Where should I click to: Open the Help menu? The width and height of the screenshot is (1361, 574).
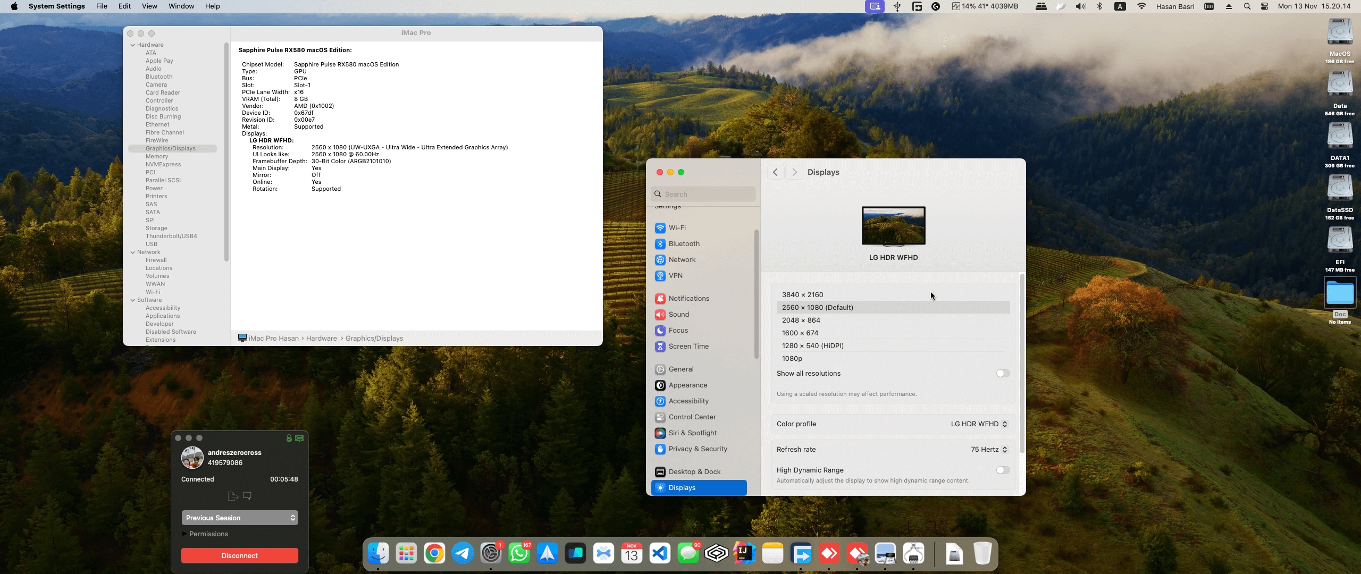pos(212,6)
